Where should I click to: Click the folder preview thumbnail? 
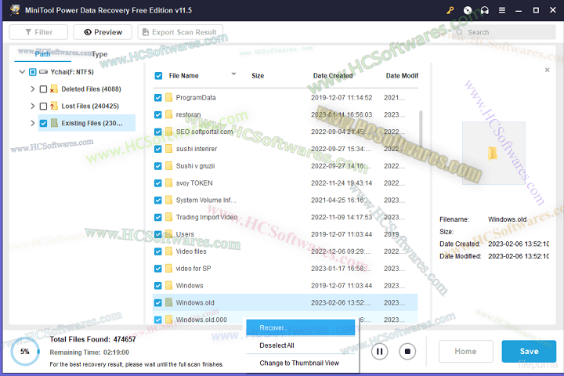(x=493, y=153)
